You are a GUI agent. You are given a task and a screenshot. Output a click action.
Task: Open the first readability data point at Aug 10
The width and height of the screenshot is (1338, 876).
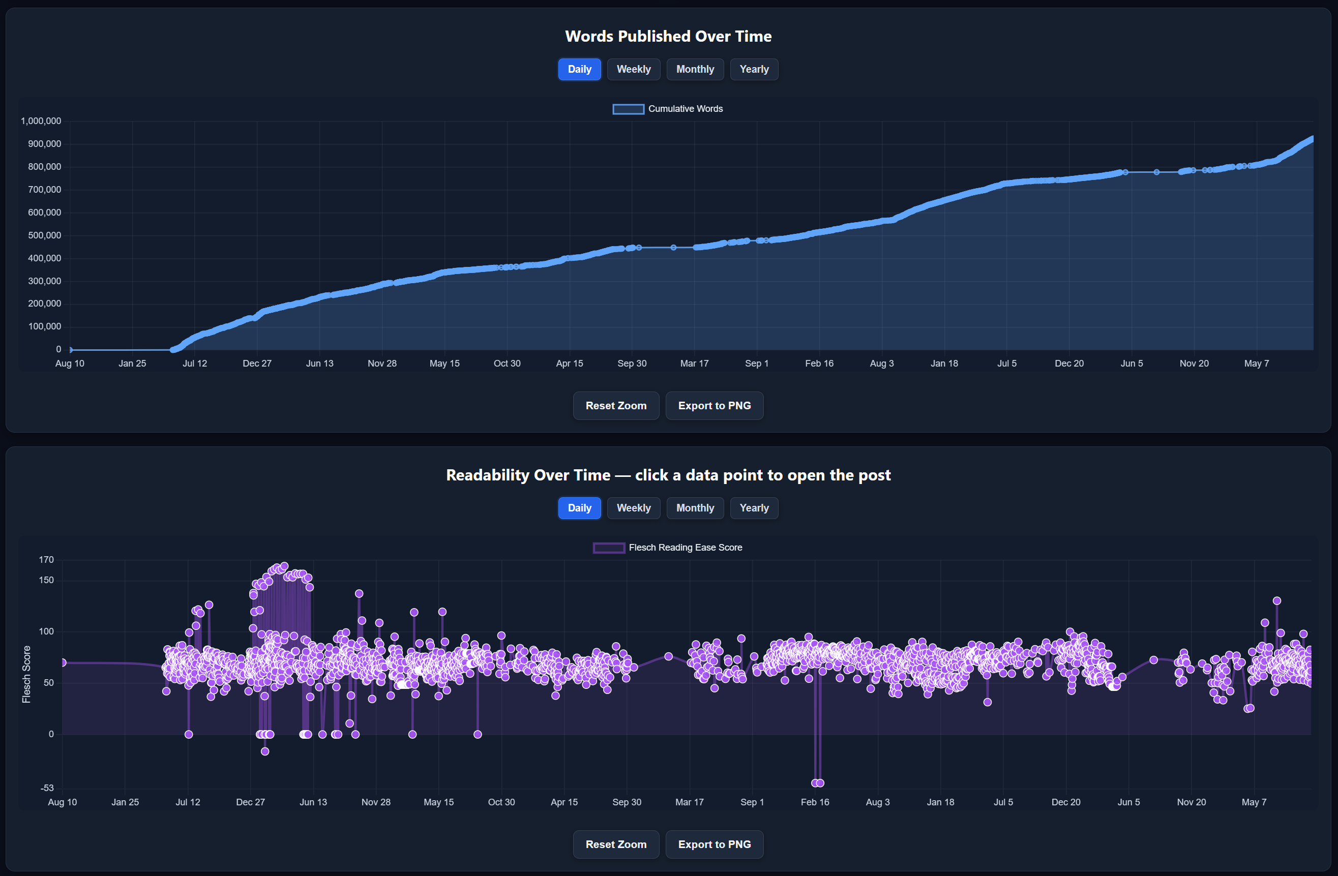coord(63,663)
